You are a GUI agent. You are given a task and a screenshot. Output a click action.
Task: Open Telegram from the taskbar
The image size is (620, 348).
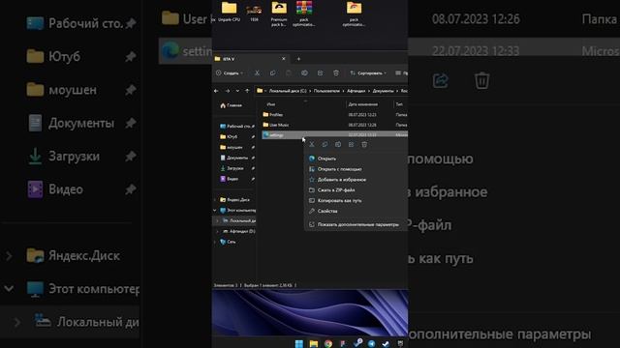pyautogui.click(x=372, y=344)
